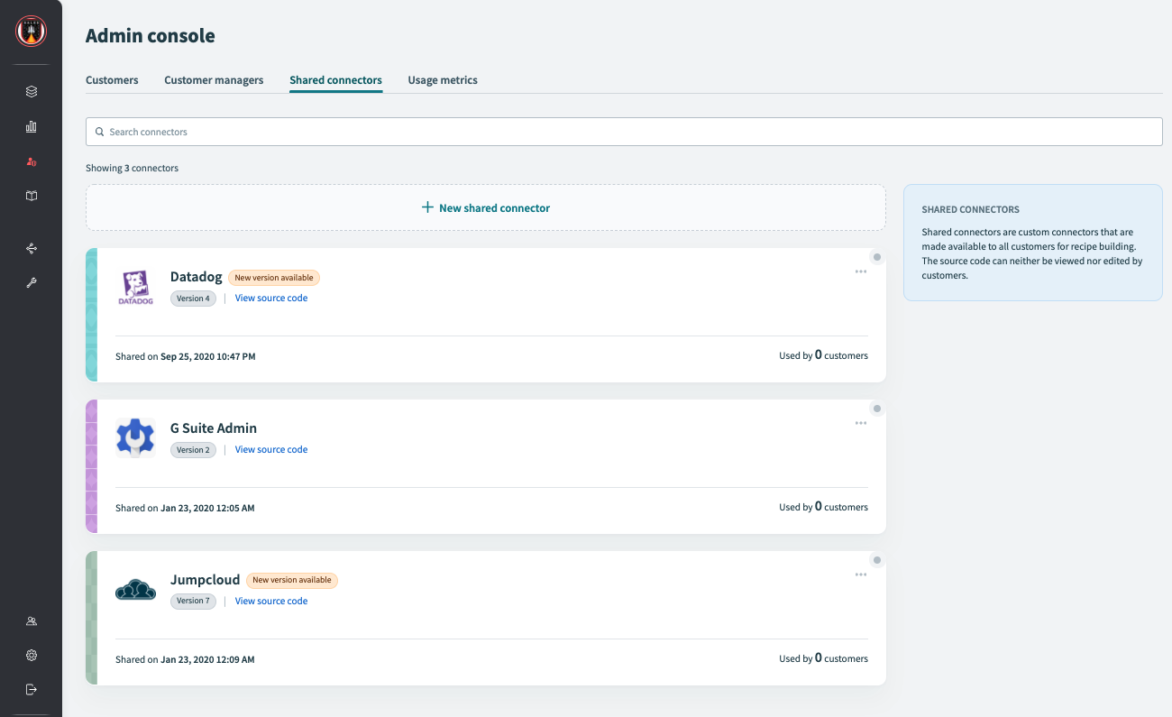This screenshot has height=717, width=1172.
Task: Open the team members icon in sidebar
Action: coord(32,621)
